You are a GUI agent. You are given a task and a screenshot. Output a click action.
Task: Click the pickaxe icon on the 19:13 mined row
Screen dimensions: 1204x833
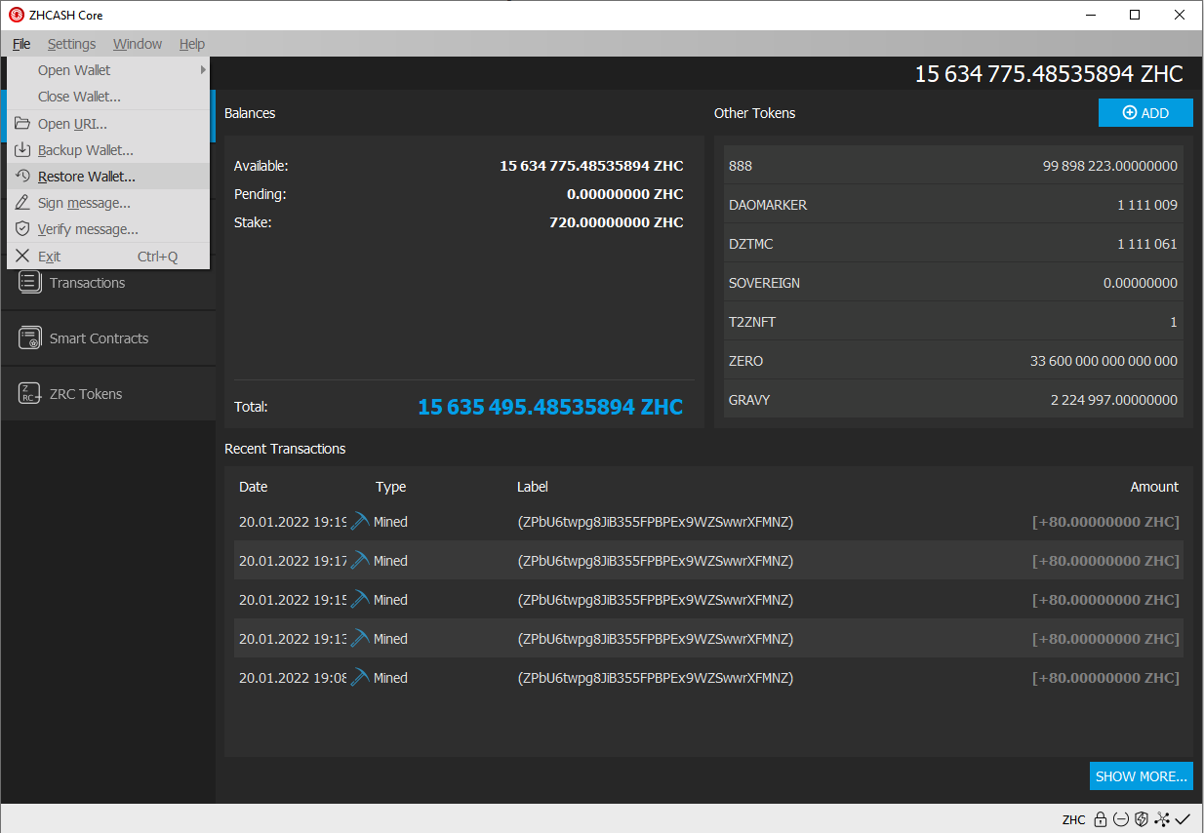pos(359,639)
